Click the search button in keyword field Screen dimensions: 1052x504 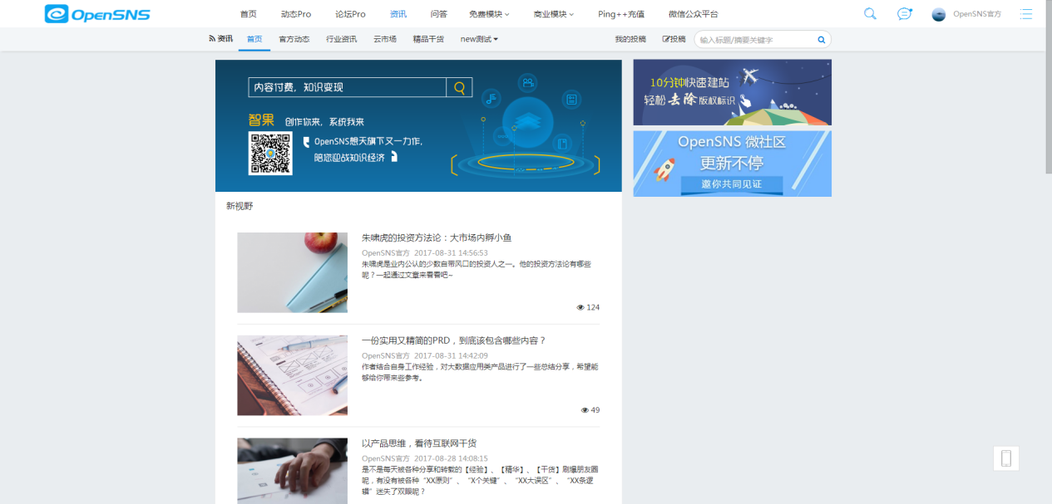821,39
